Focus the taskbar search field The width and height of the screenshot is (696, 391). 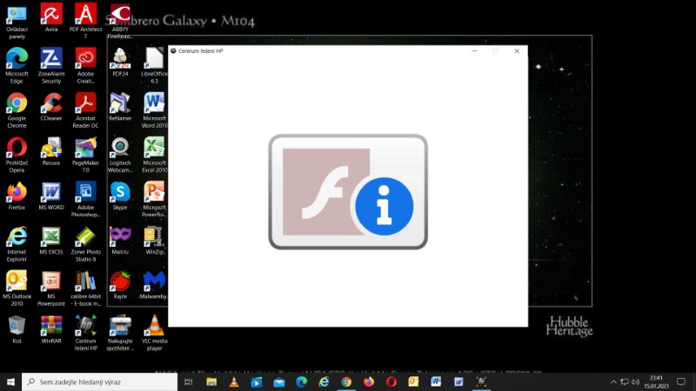(99, 381)
